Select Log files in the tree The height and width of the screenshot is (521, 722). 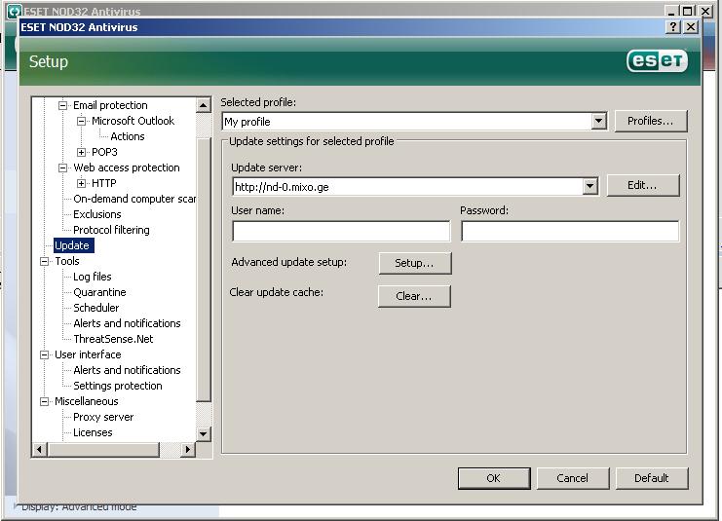click(x=93, y=277)
